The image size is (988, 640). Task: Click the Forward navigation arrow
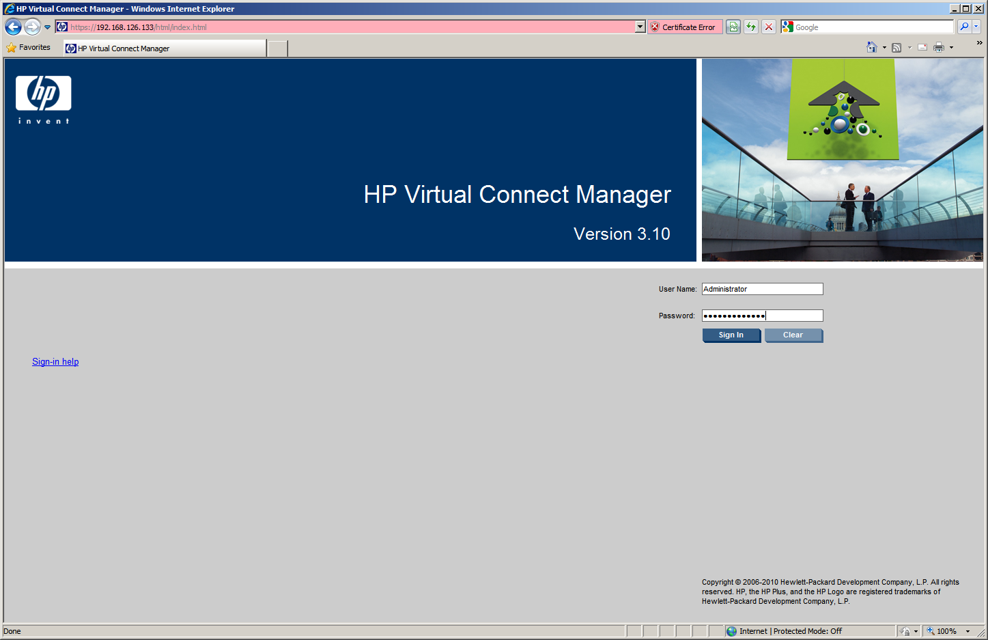(32, 27)
